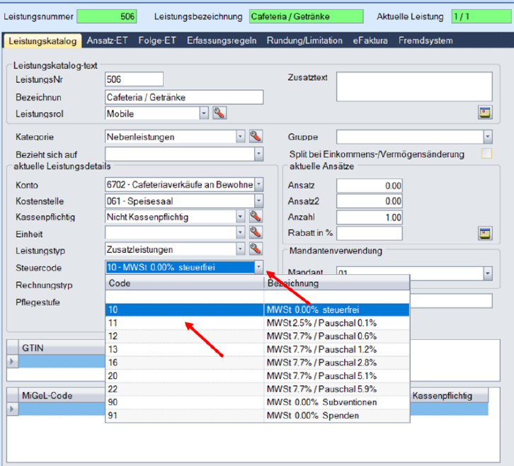Open the Mandant dropdown arrow
The height and width of the screenshot is (466, 514).
[x=487, y=273]
